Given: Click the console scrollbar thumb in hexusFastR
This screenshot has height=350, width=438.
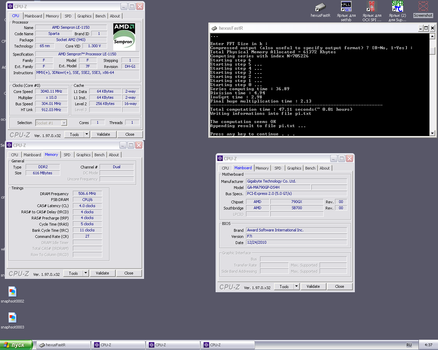Looking at the screenshot, I should (x=432, y=51).
